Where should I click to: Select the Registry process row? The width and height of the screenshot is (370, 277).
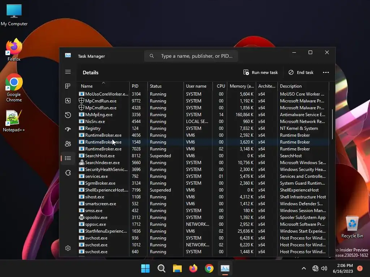203,128
